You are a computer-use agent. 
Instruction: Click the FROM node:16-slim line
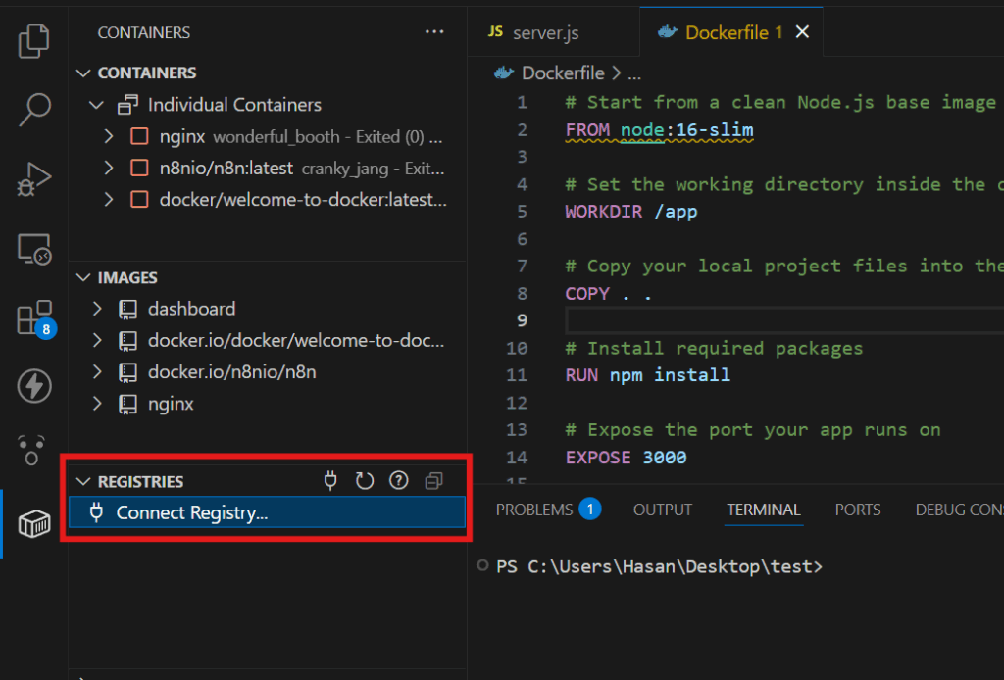pyautogui.click(x=659, y=130)
